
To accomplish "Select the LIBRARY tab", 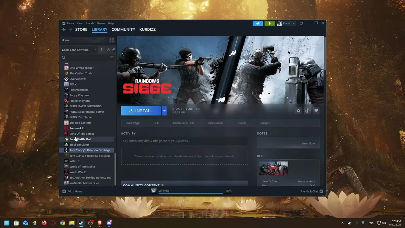I will (100, 29).
